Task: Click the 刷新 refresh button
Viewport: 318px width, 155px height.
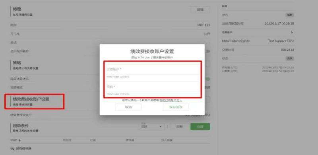Action: point(180,127)
